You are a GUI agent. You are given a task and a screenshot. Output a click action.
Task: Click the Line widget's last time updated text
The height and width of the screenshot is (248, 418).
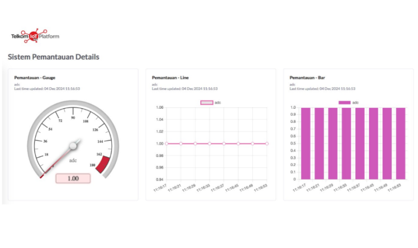pos(185,88)
